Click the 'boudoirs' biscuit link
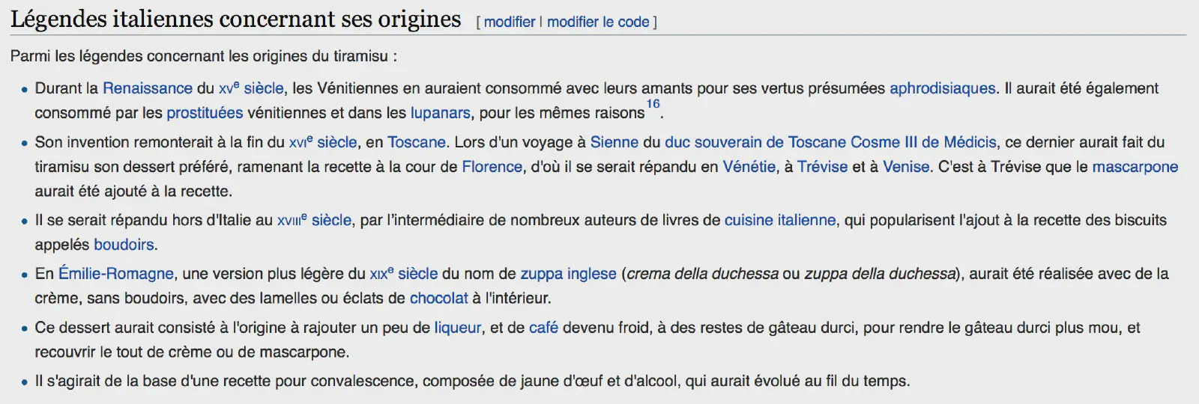The width and height of the screenshot is (1199, 404). coord(124,245)
